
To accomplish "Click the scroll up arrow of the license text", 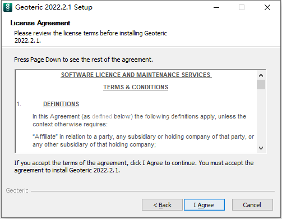I will tap(261, 75).
